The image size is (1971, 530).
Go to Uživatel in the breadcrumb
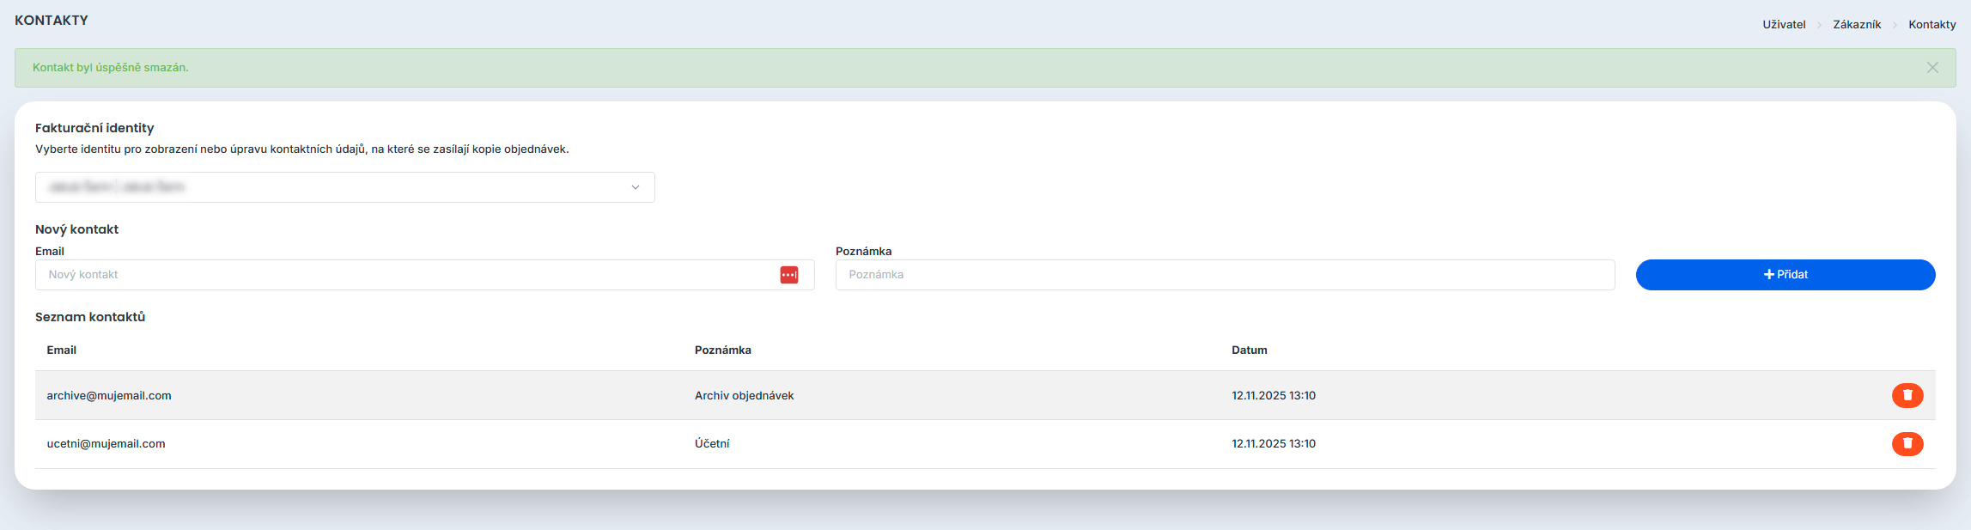pyautogui.click(x=1784, y=25)
